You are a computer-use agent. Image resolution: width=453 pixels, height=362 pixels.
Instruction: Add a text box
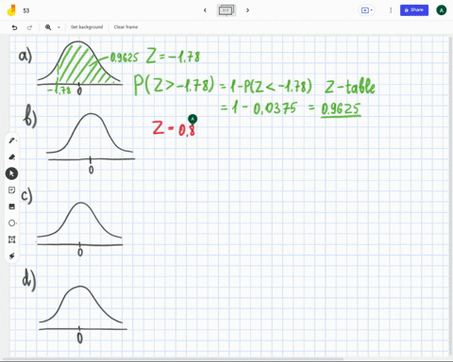[11, 239]
